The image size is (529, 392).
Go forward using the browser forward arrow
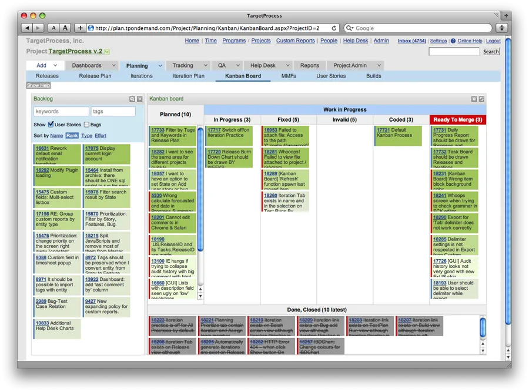38,28
